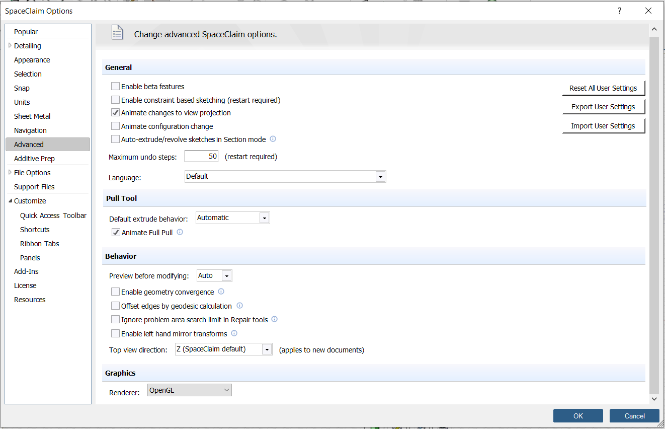Click the advanced options header document icon

pyautogui.click(x=117, y=33)
